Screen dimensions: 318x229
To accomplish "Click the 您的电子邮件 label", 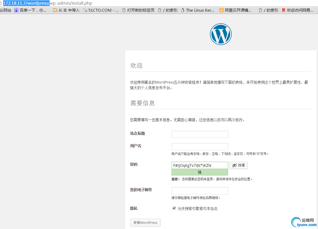I will click(141, 190).
